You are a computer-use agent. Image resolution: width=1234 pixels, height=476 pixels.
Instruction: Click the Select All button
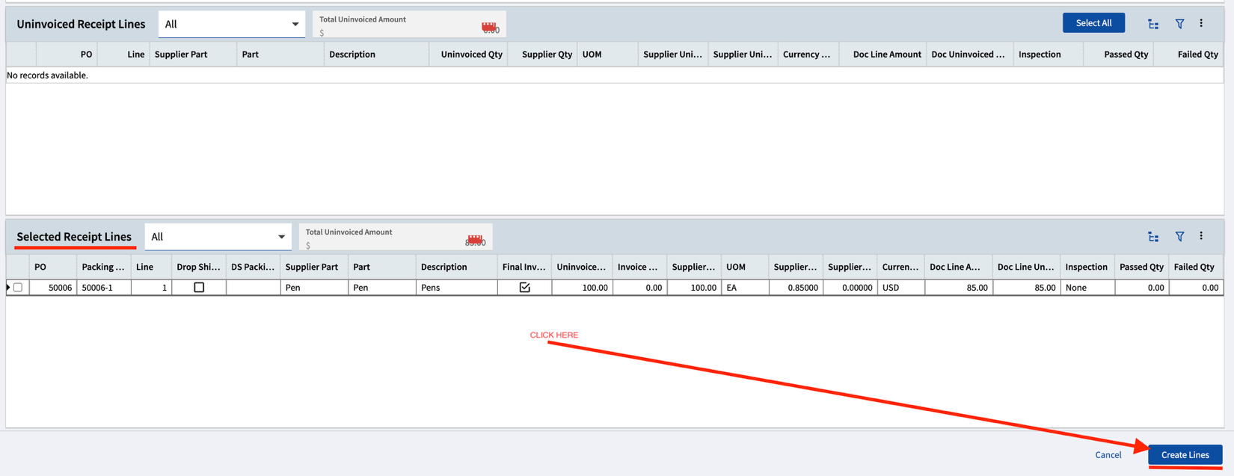(x=1093, y=23)
